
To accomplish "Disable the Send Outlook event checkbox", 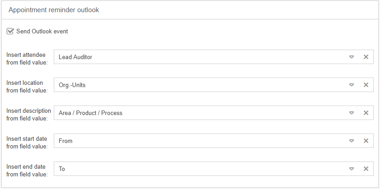I will pyautogui.click(x=10, y=32).
